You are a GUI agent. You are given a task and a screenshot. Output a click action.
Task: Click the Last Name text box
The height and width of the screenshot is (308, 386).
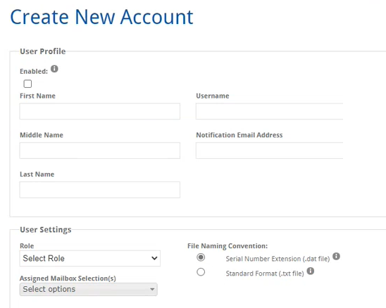pyautogui.click(x=100, y=190)
